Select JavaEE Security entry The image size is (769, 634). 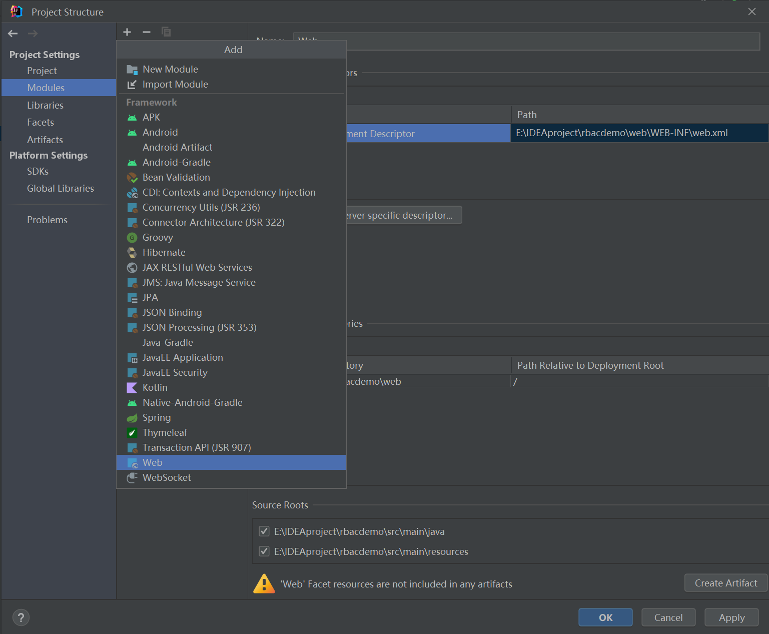pos(232,373)
